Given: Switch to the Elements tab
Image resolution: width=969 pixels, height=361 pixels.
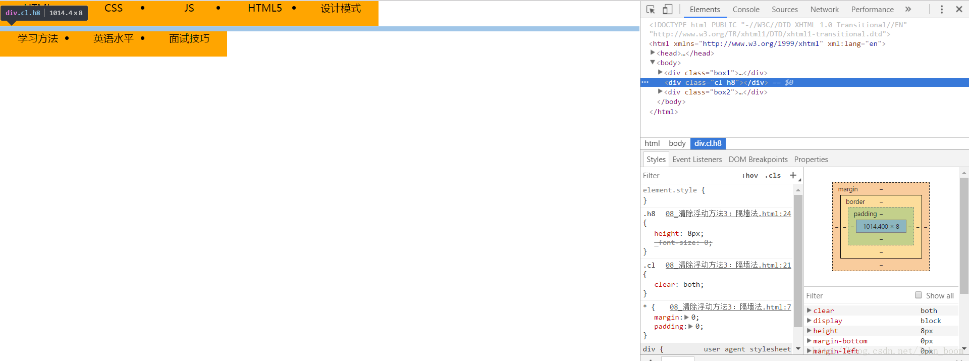Looking at the screenshot, I should click(705, 9).
